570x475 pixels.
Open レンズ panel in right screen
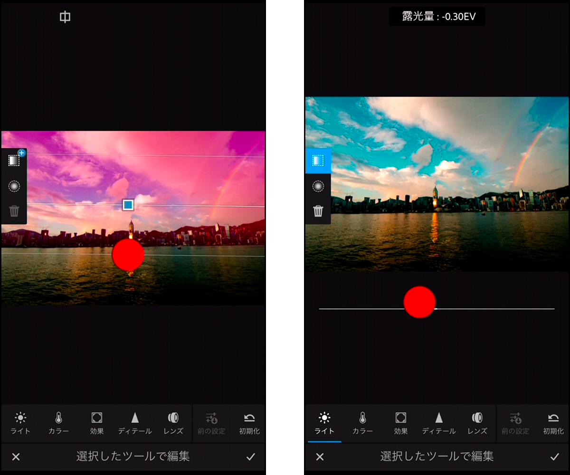[477, 423]
